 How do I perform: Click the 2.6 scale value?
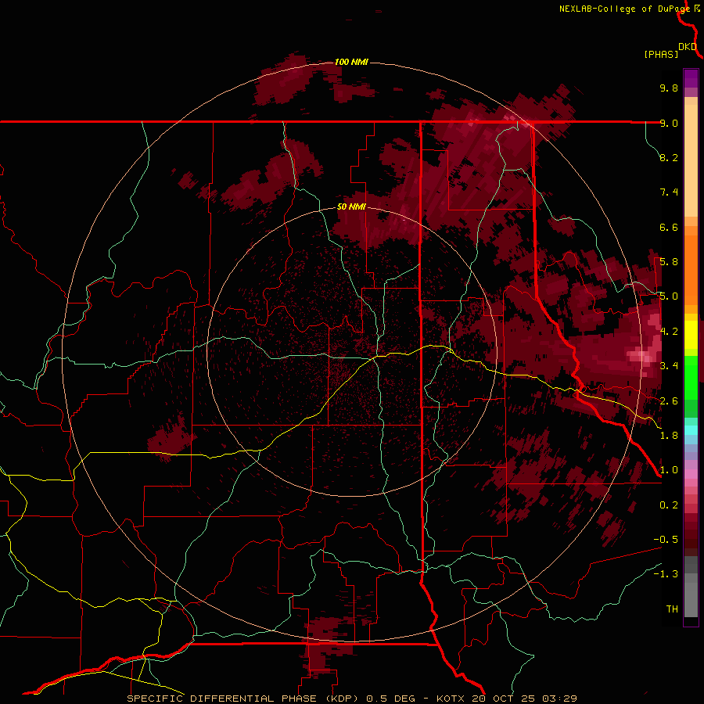pyautogui.click(x=669, y=401)
